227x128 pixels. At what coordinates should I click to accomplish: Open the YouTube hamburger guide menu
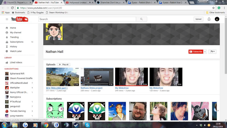[7, 19]
